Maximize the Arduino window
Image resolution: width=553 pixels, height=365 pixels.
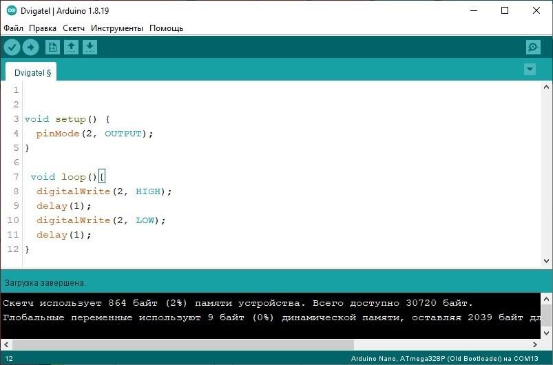(x=505, y=10)
